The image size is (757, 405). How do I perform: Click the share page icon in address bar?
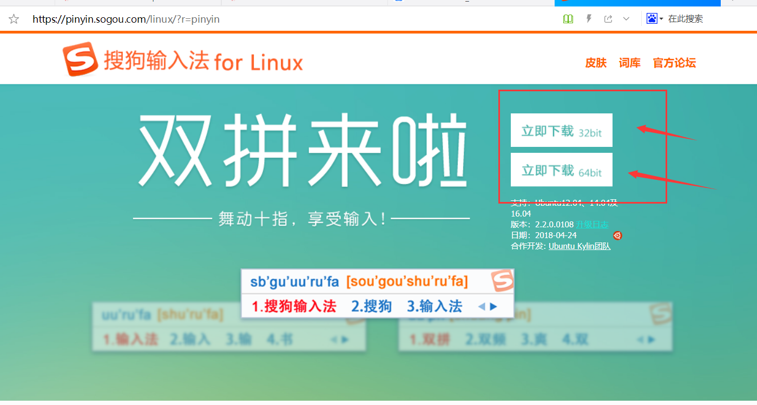coord(608,19)
